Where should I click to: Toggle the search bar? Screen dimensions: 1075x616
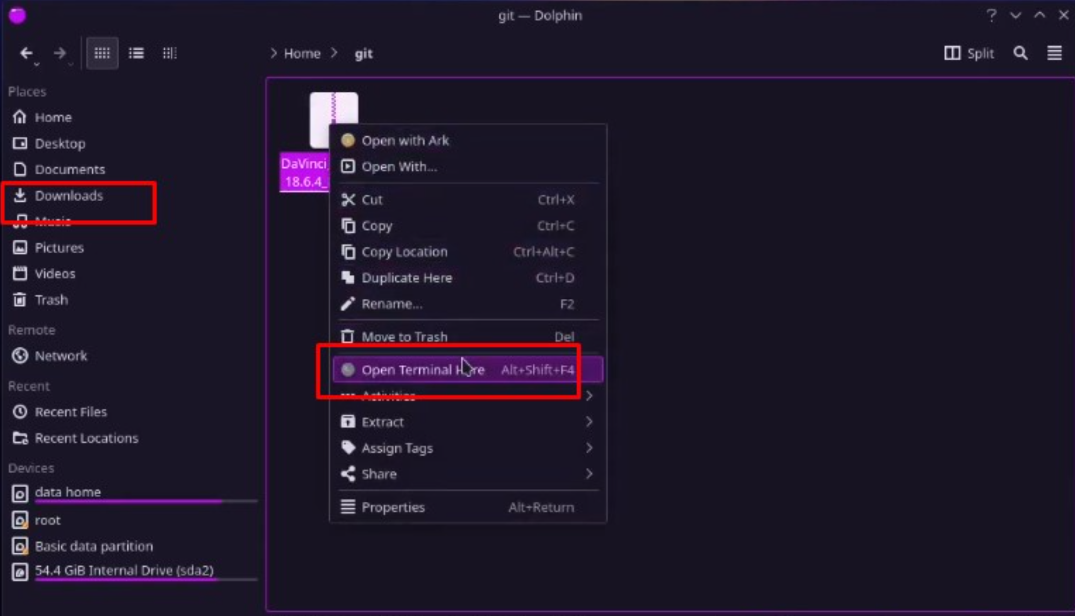coord(1021,53)
